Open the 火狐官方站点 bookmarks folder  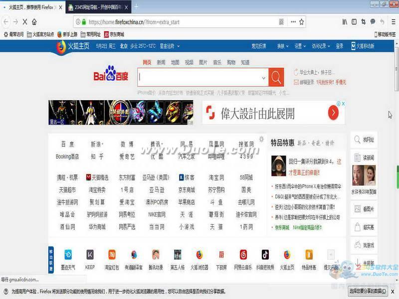pyautogui.click(x=40, y=34)
